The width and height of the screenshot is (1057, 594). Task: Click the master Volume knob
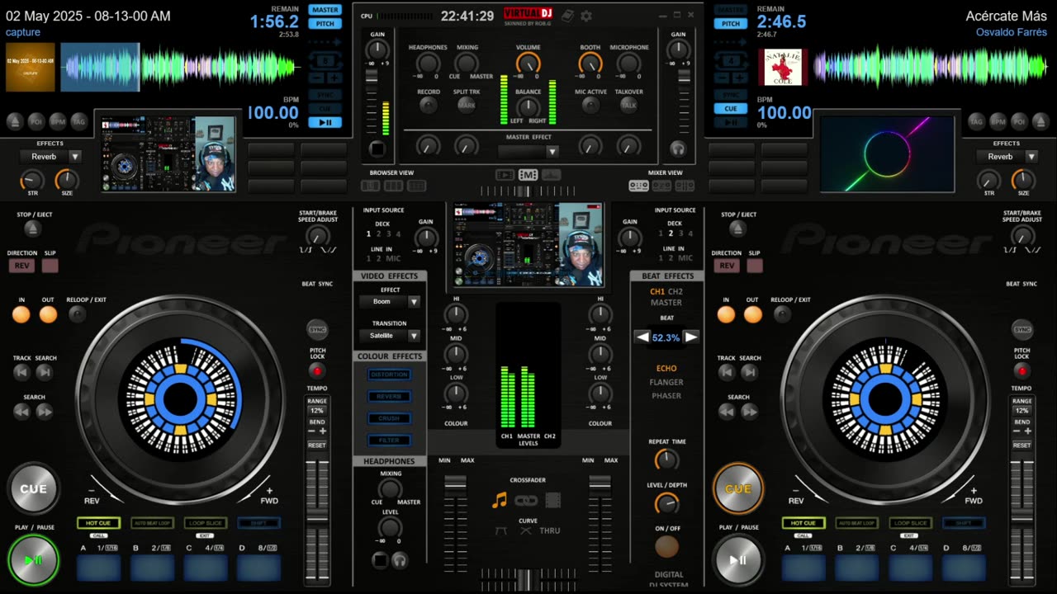(528, 64)
